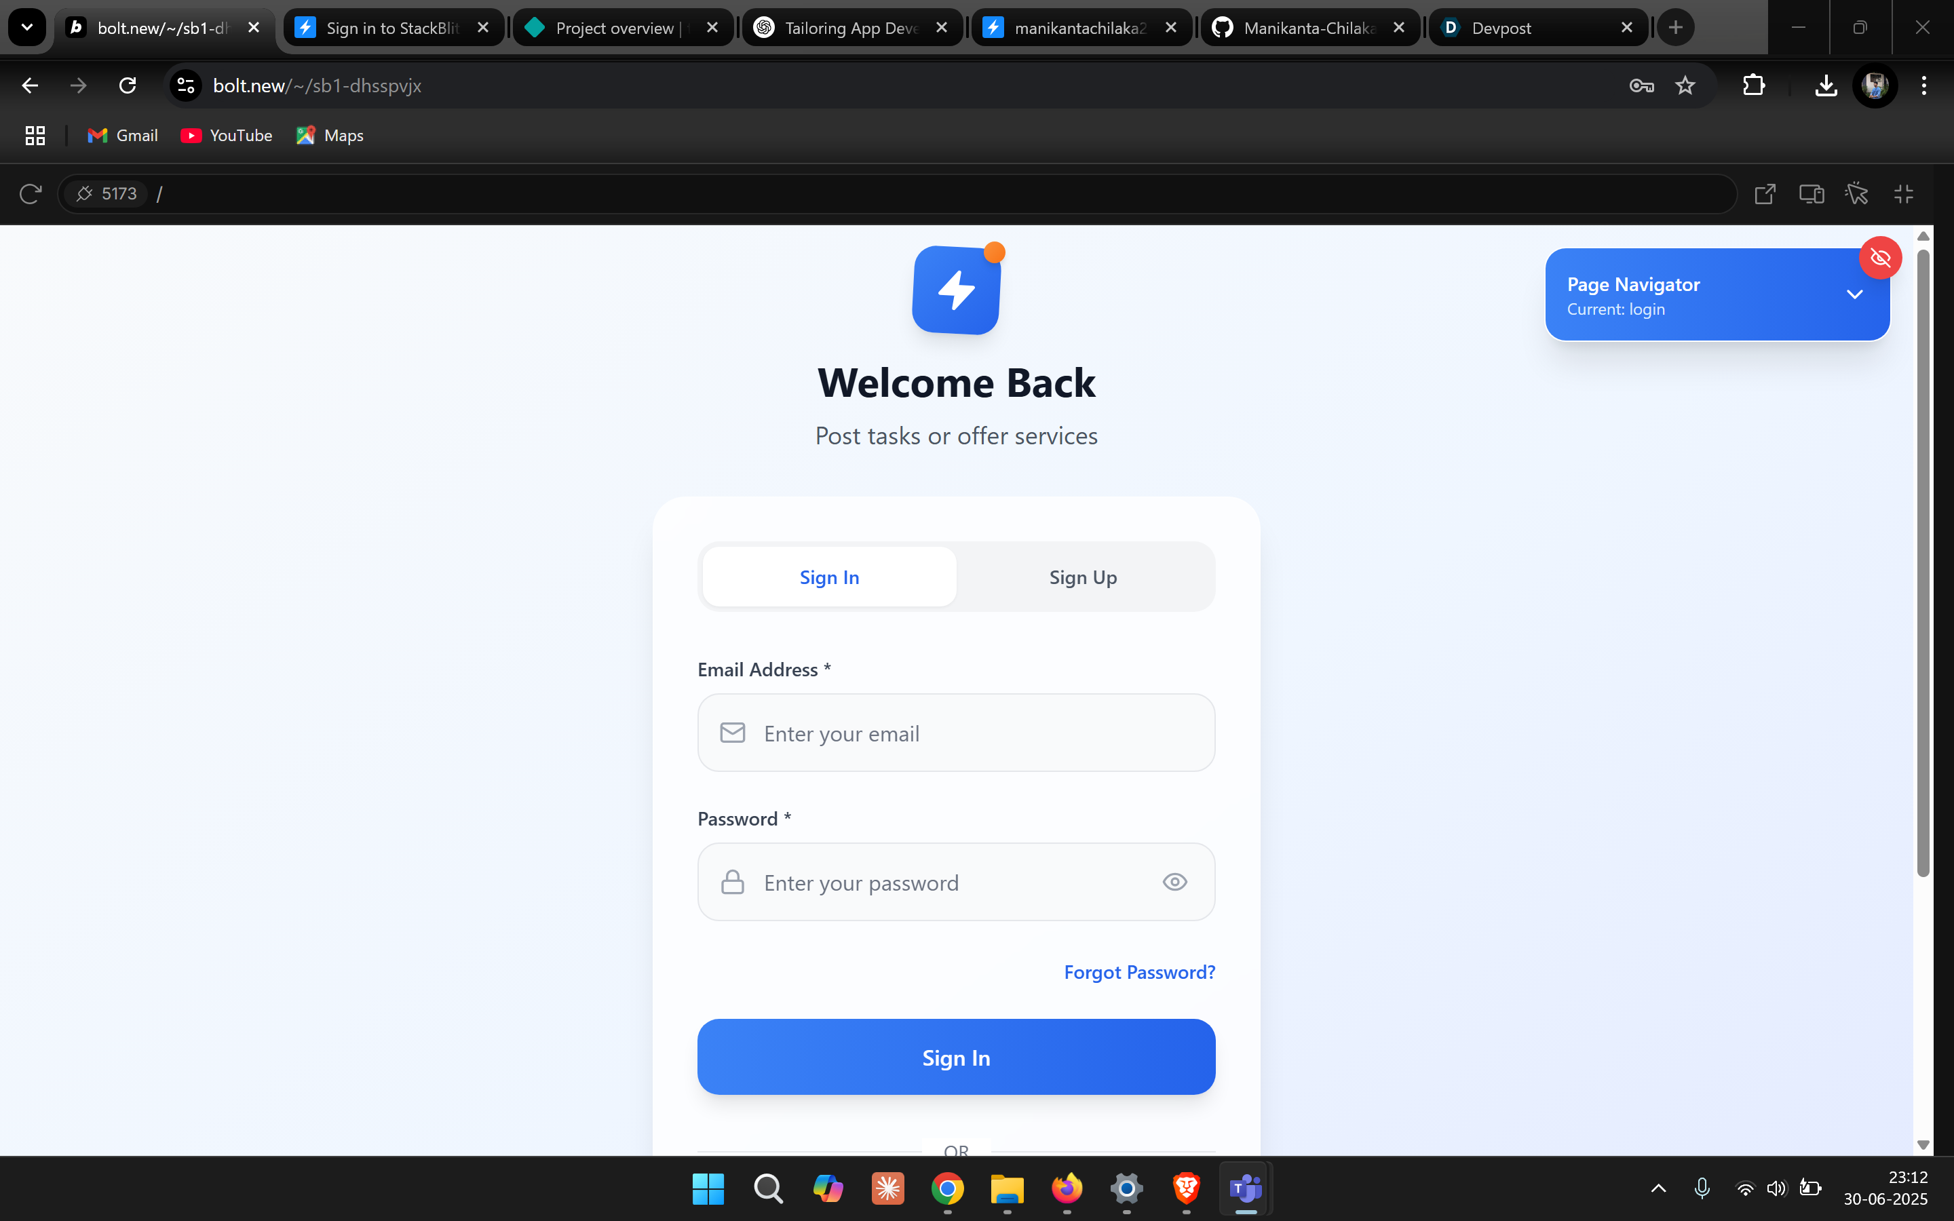This screenshot has height=1221, width=1954.
Task: Open the browser extensions puzzle icon
Action: pos(1753,85)
